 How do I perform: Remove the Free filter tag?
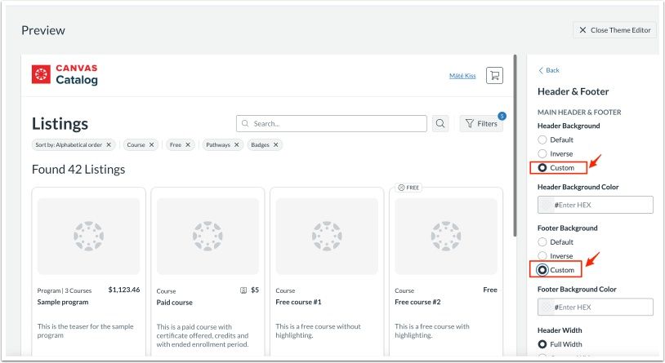pos(188,144)
